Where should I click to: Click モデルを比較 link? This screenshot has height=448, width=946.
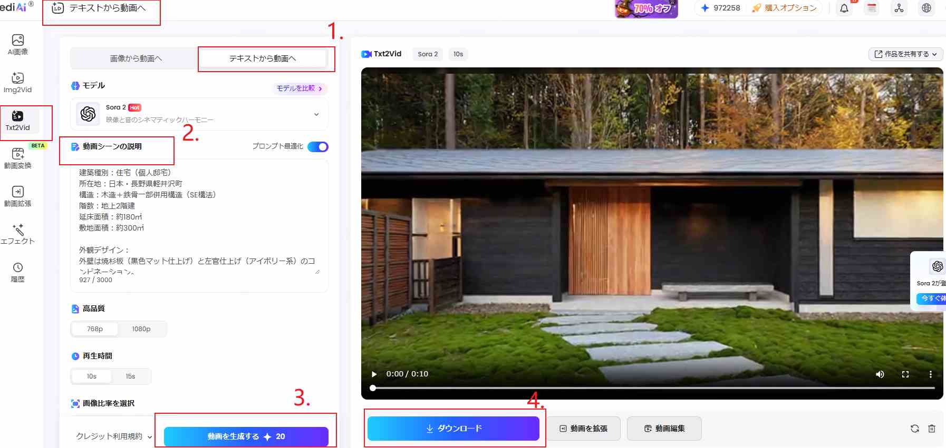[300, 88]
